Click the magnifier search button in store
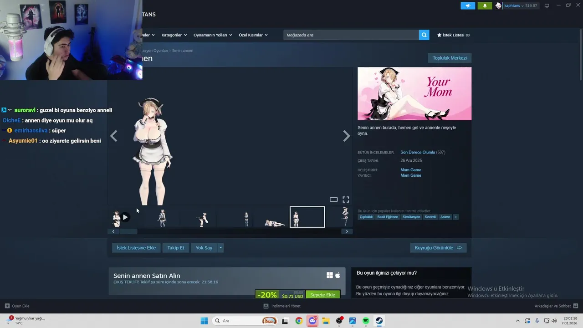This screenshot has height=328, width=583. click(424, 35)
